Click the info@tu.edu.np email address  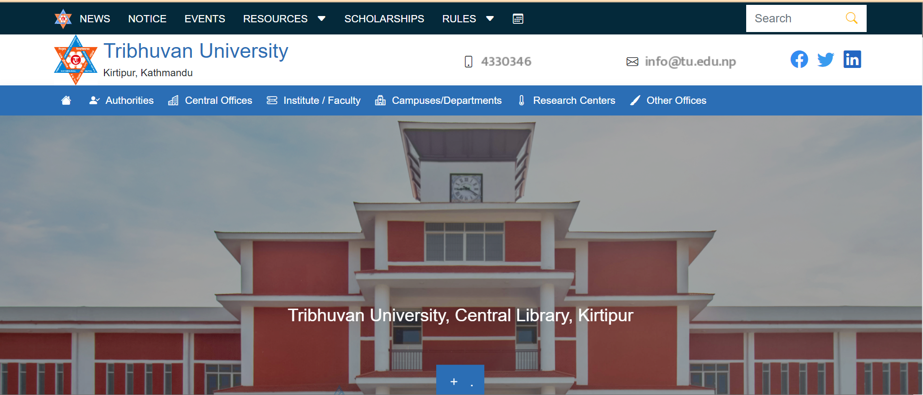click(690, 62)
